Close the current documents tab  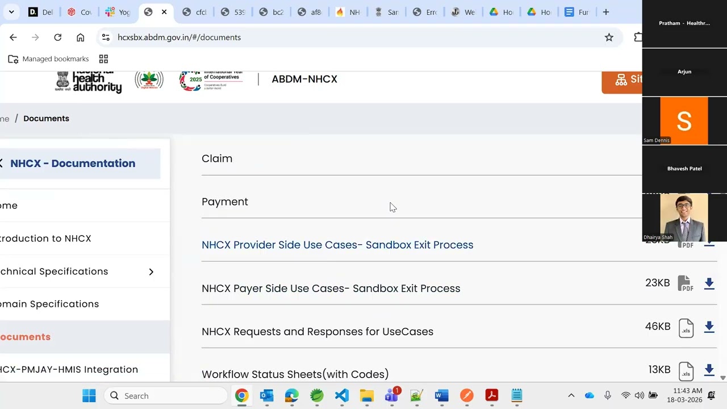pos(164,12)
